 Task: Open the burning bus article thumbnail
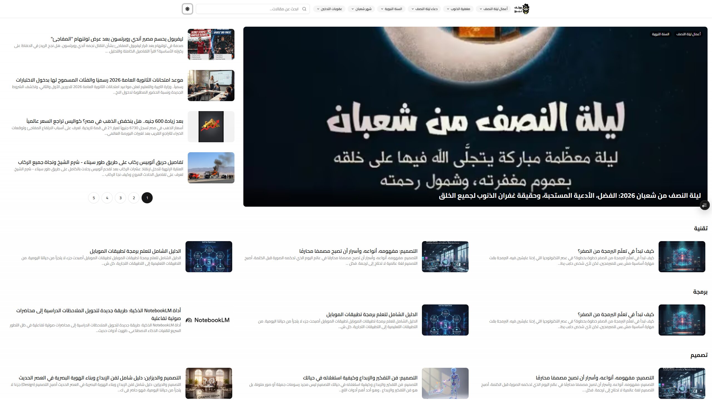211,168
